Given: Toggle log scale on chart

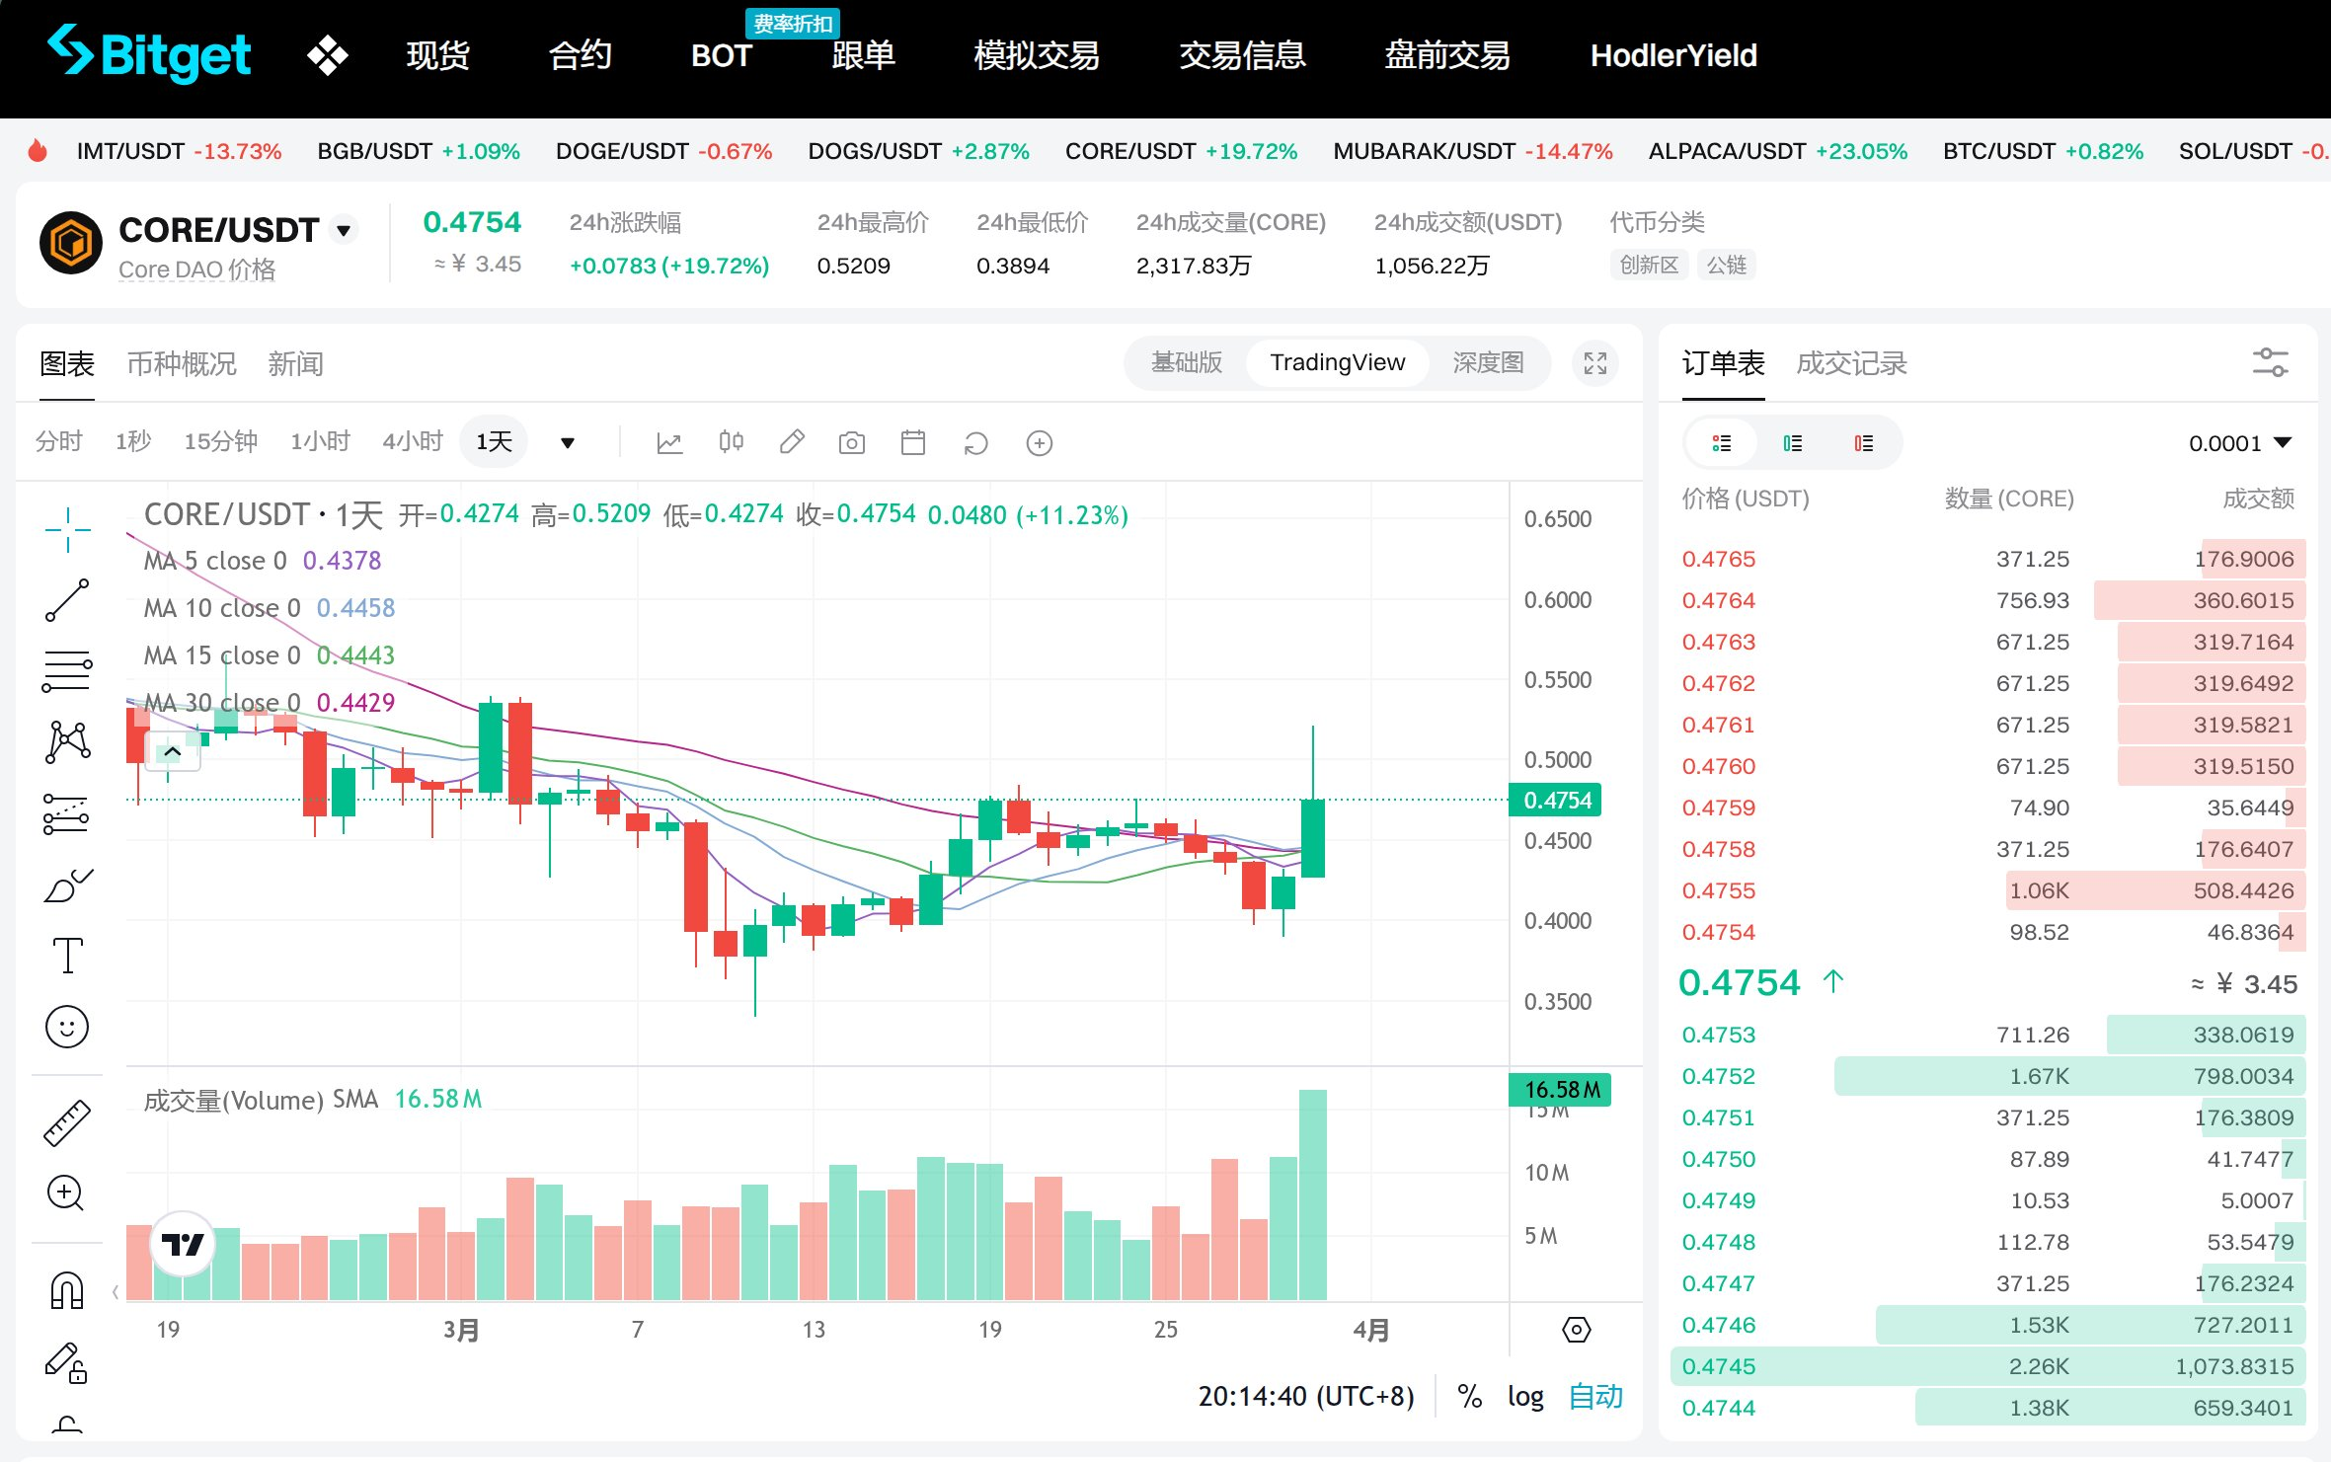Looking at the screenshot, I should [1524, 1396].
